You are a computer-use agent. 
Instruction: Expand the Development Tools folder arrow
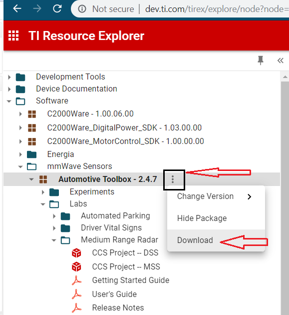tap(9, 77)
